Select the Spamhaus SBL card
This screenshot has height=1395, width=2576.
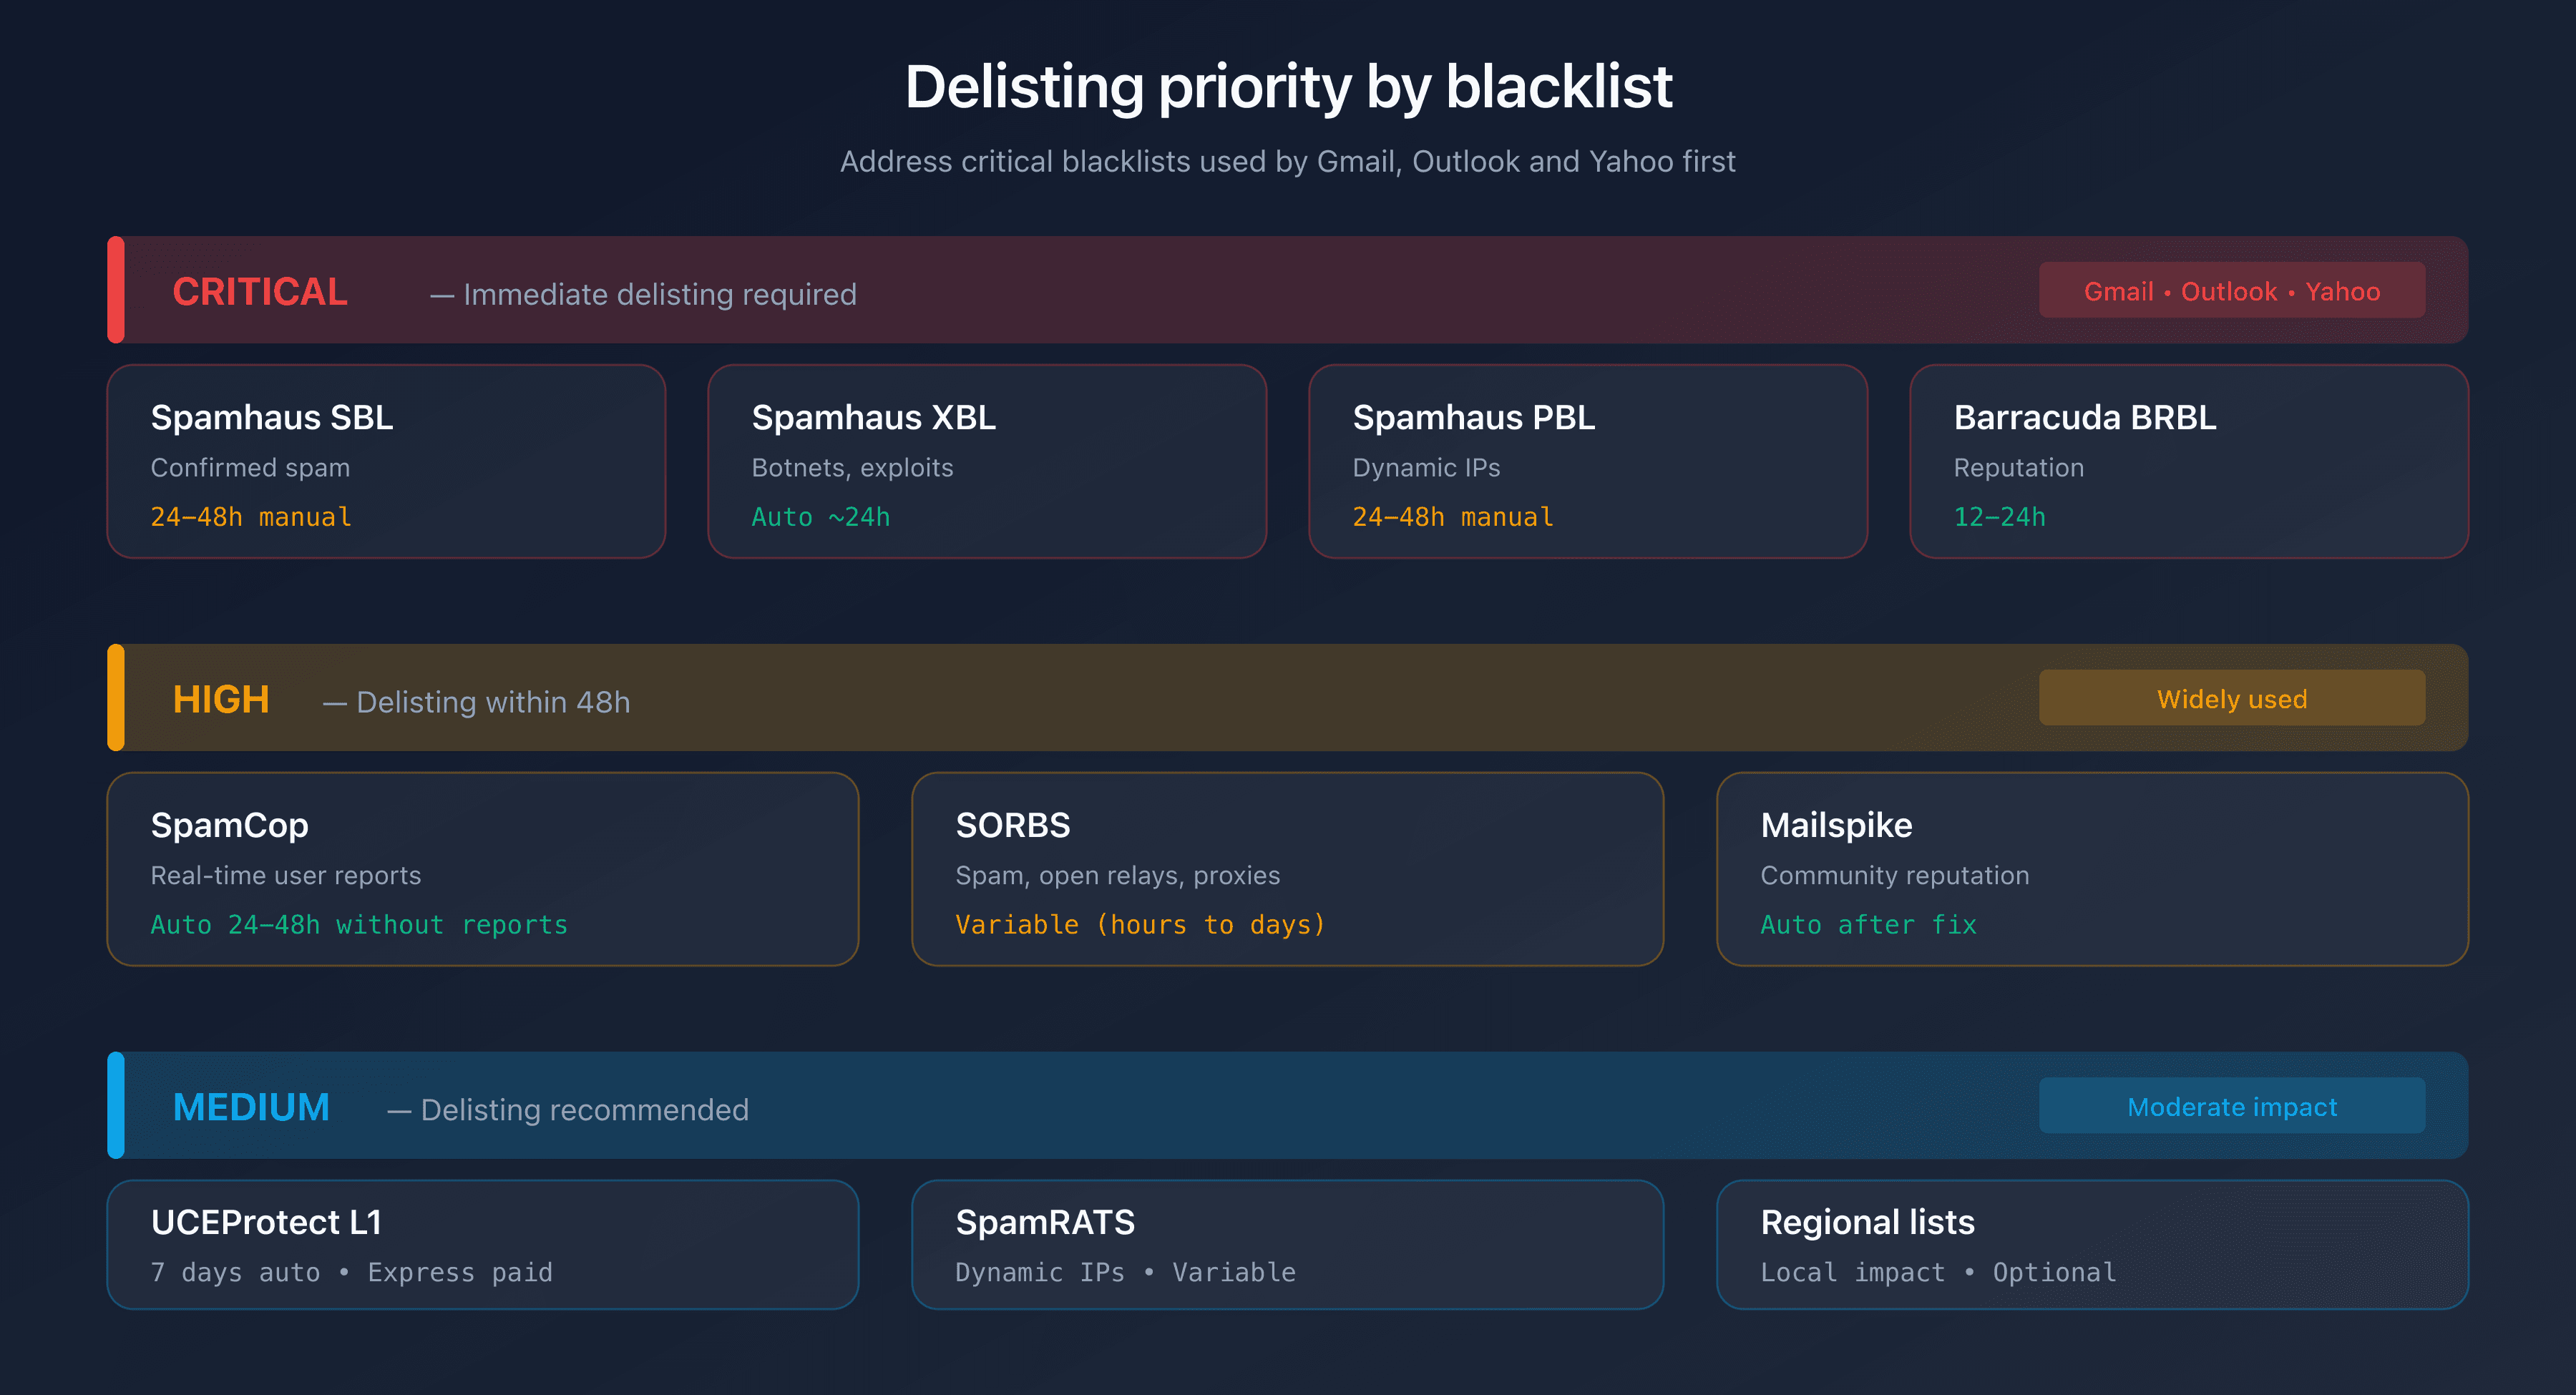387,461
